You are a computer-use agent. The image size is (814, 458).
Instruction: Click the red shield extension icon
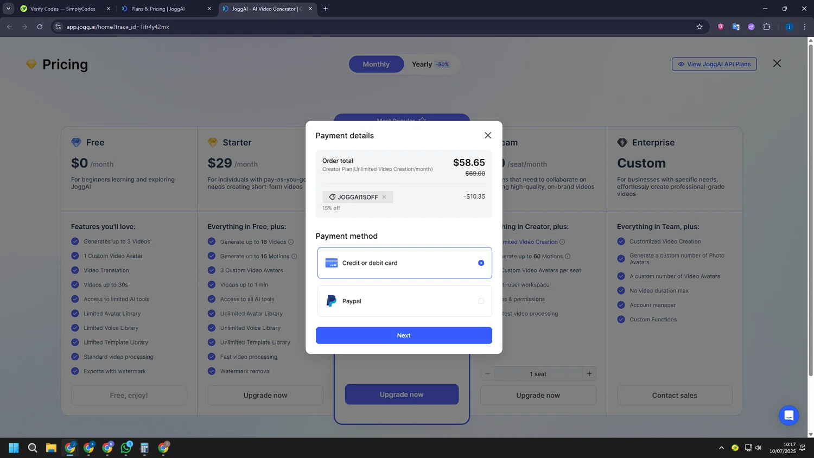(721, 27)
